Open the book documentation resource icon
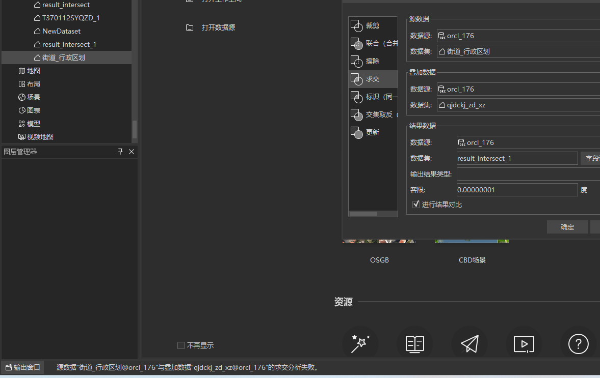600x378 pixels. (x=415, y=344)
